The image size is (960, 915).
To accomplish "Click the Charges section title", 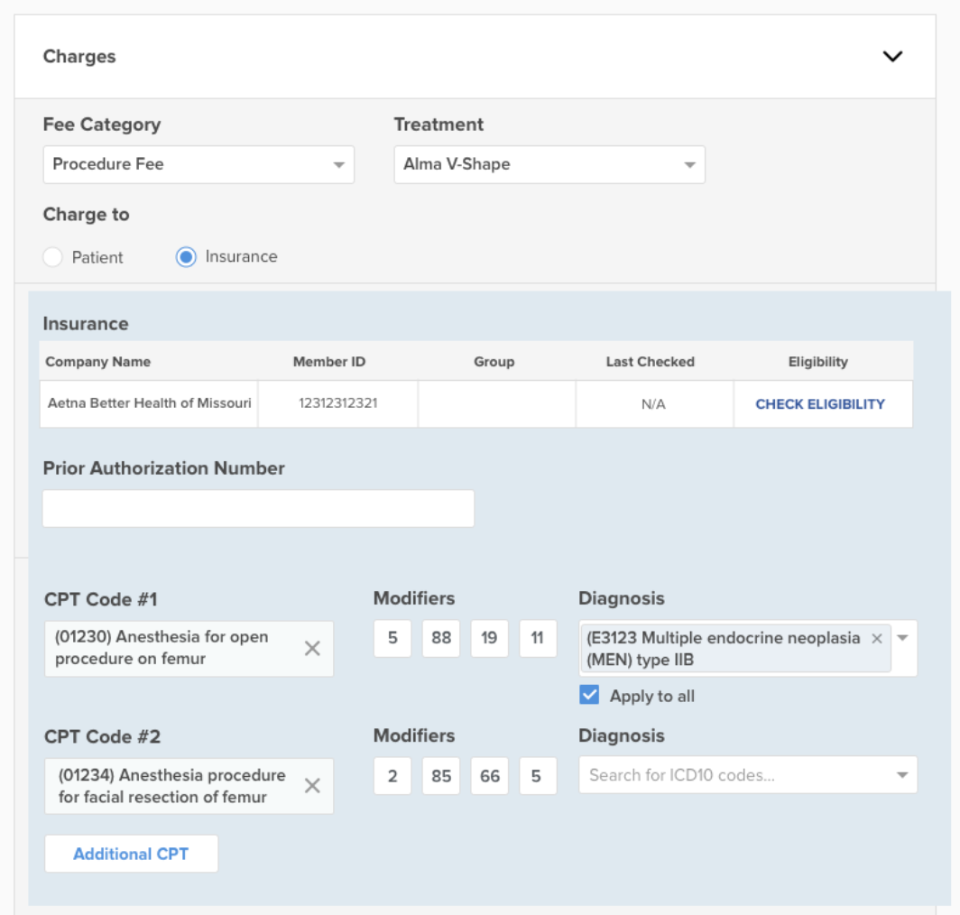I will pyautogui.click(x=79, y=56).
